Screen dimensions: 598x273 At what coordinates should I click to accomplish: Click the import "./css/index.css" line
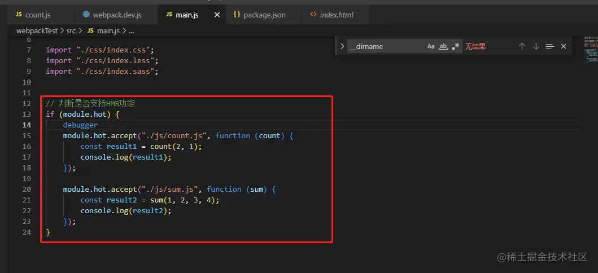(x=100, y=50)
